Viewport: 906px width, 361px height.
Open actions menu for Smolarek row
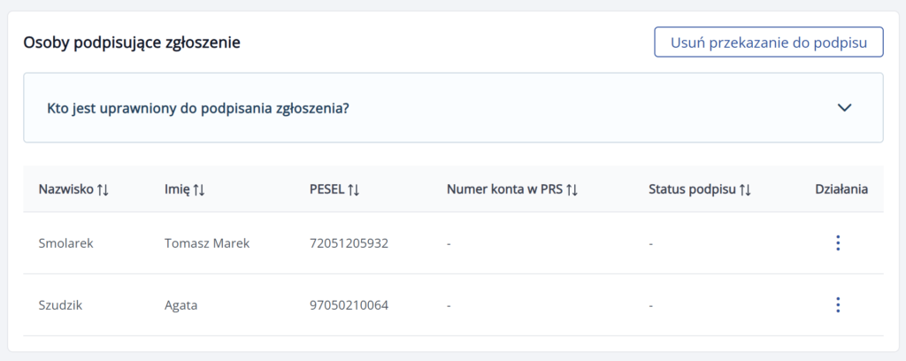(x=837, y=243)
